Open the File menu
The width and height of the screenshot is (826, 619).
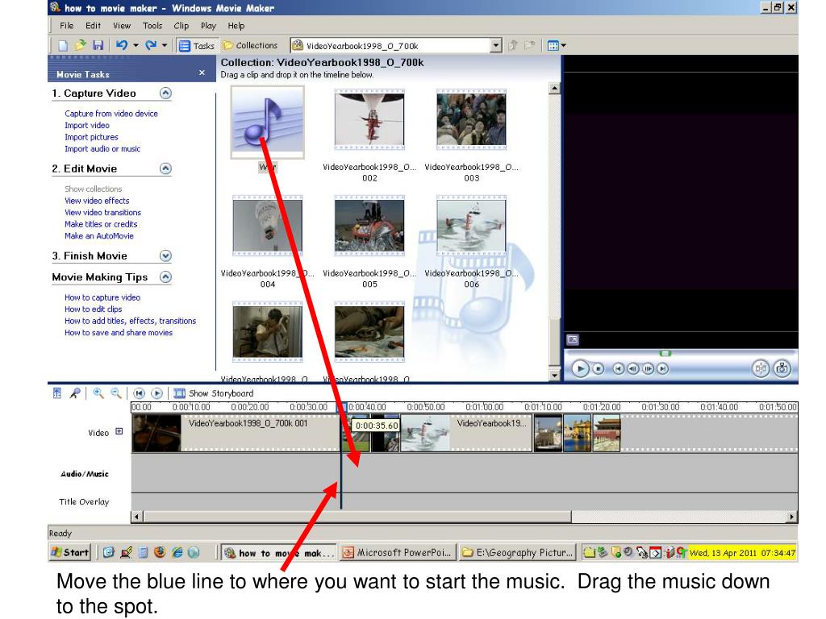(67, 25)
